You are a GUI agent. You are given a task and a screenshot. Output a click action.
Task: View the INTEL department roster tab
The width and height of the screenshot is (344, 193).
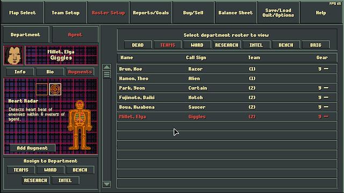coord(256,45)
